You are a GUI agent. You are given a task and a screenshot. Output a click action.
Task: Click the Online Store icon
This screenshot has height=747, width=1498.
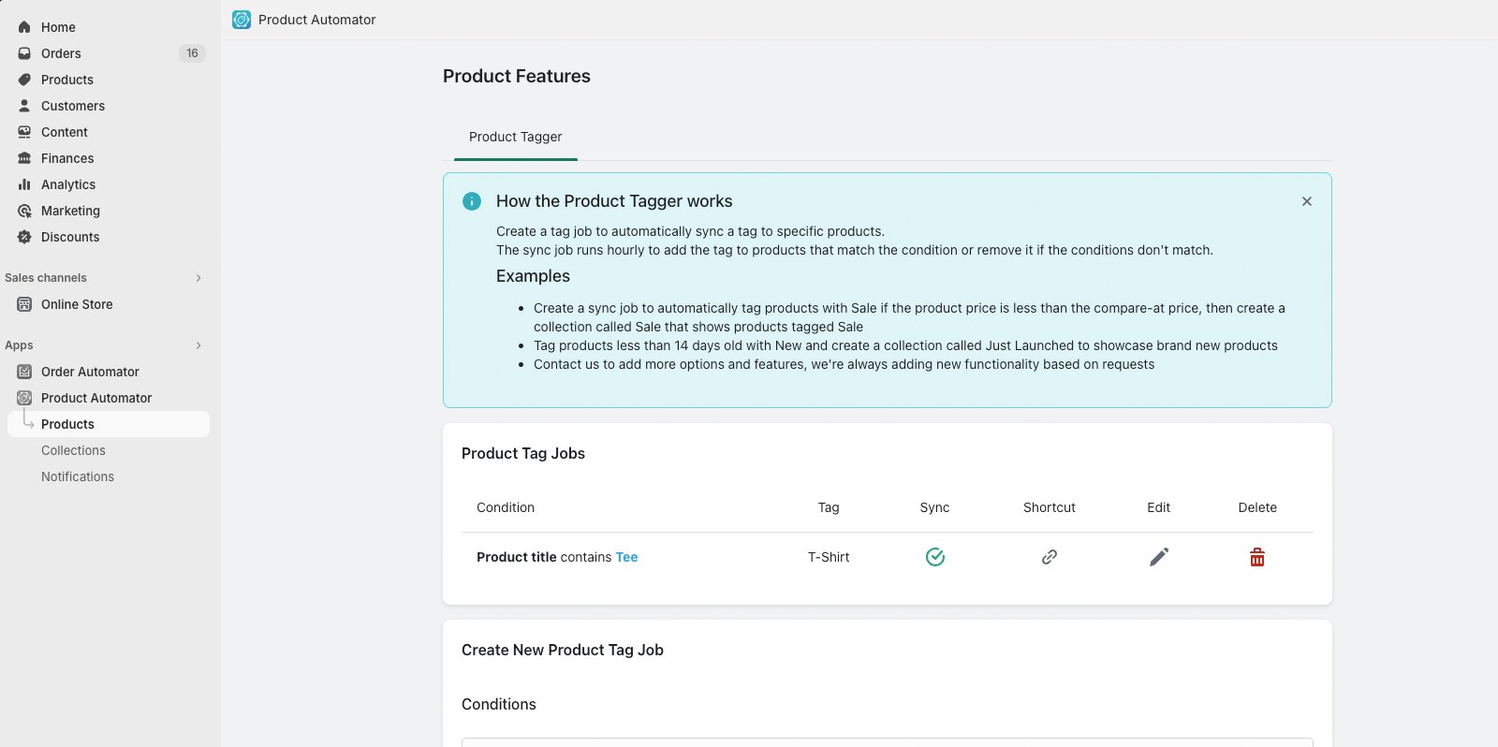coord(24,304)
